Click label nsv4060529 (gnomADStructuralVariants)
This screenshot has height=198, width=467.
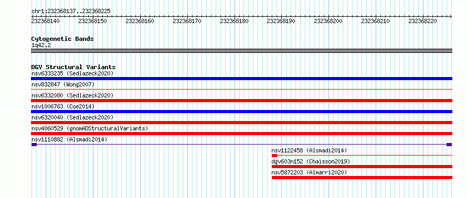coord(90,128)
